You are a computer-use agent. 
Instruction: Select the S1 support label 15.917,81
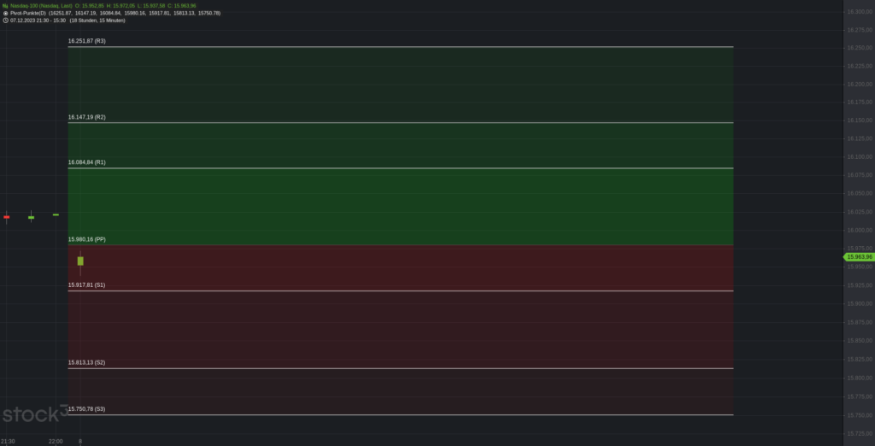86,285
